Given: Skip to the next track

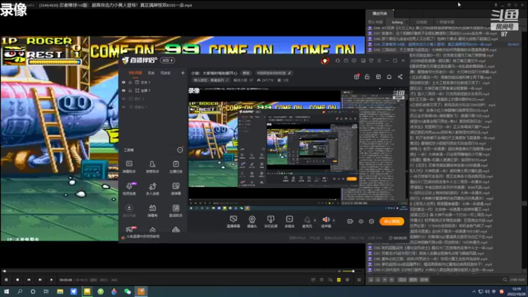Looking at the screenshot, I should (40, 280).
